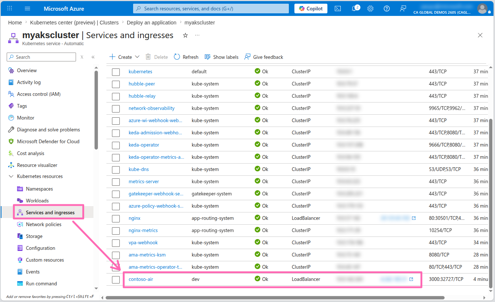Click the Storage icon in sidebar

coord(20,236)
